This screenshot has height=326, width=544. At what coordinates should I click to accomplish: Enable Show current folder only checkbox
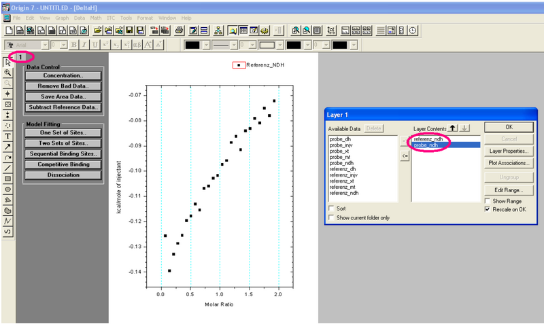point(331,217)
